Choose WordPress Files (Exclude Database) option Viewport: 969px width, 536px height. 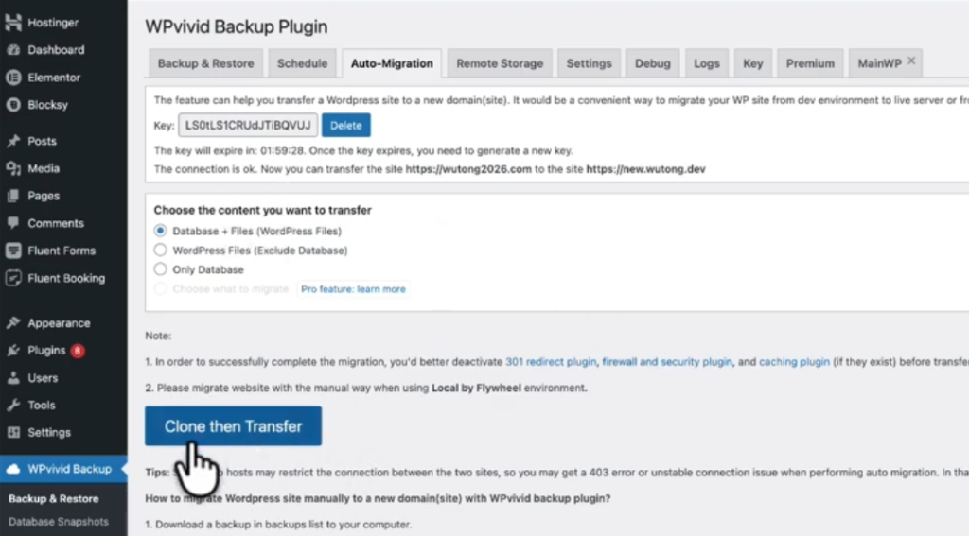[x=160, y=251]
